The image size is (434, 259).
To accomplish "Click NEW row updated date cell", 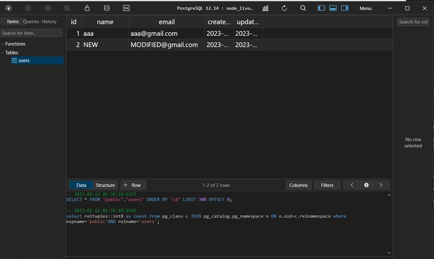I will click(x=248, y=45).
